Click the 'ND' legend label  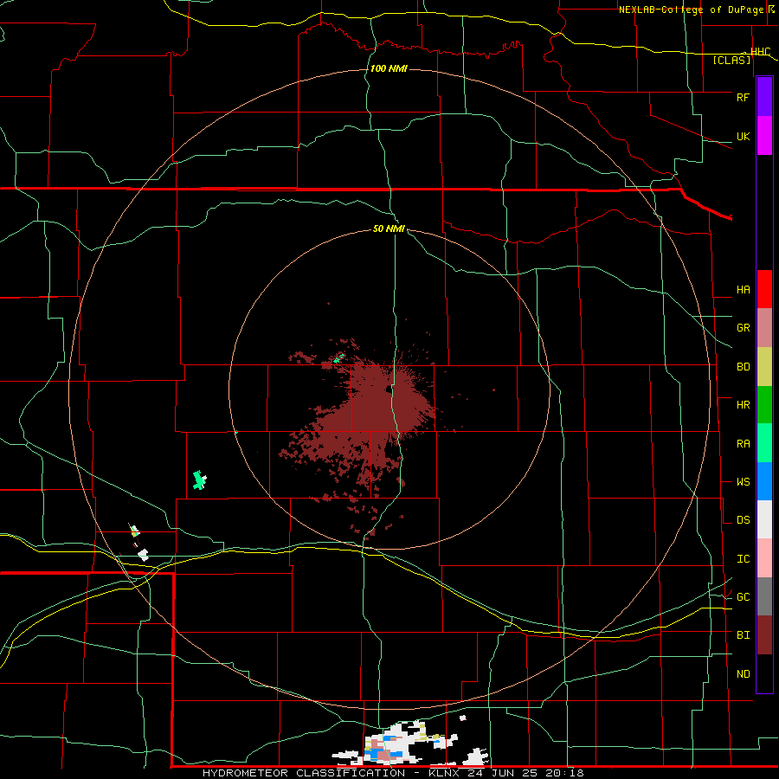(x=743, y=674)
